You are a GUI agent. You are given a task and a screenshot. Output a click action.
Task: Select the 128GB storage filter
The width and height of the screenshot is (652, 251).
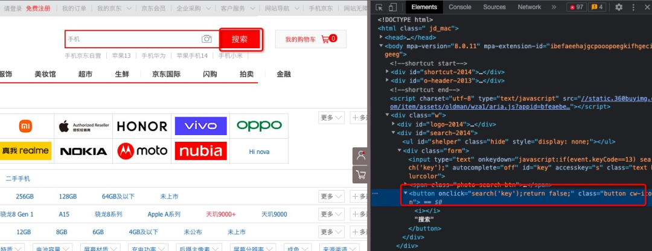[68, 196]
